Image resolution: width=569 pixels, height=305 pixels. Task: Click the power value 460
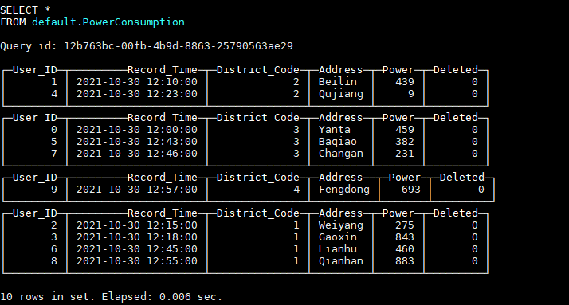tap(405, 249)
